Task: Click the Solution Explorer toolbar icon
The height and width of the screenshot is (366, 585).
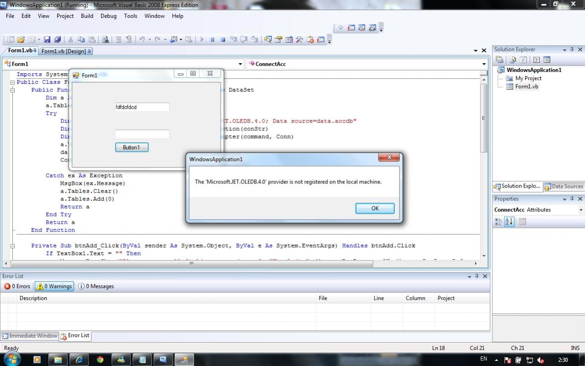Action: point(268,39)
